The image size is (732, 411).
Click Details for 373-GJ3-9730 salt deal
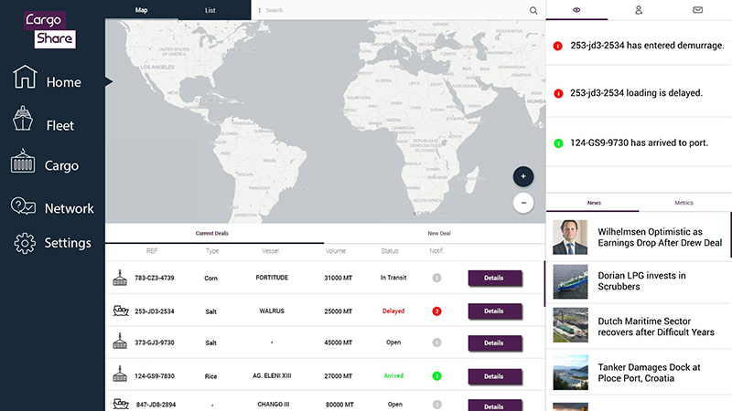(494, 343)
